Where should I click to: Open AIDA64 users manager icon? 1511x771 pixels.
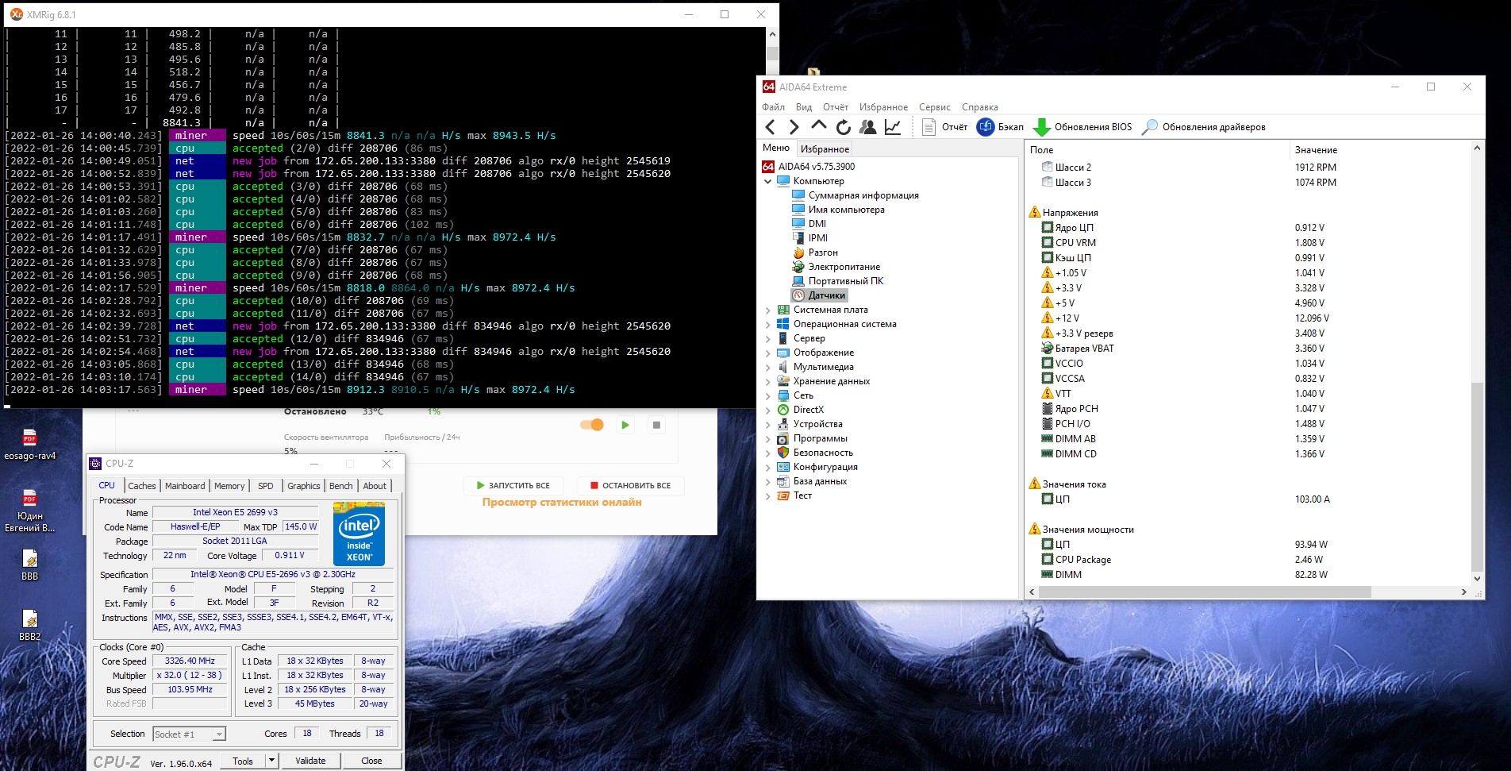click(x=868, y=127)
